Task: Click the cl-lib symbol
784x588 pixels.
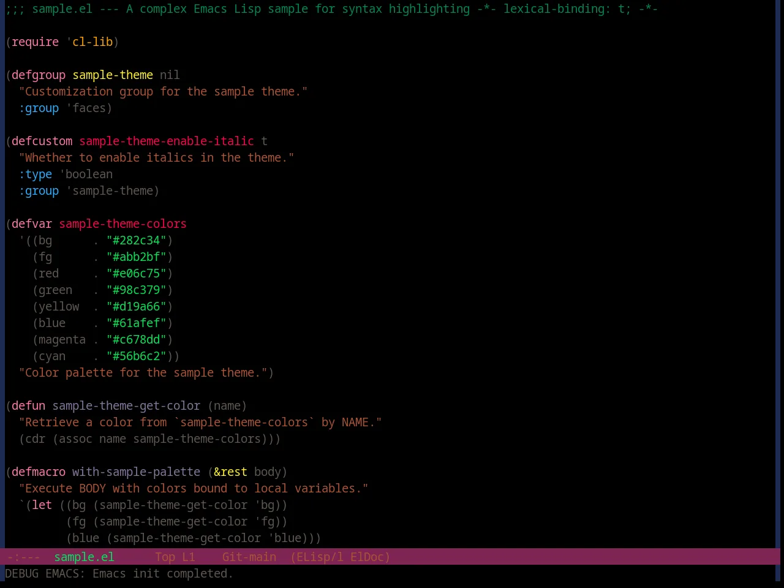Action: pos(92,42)
